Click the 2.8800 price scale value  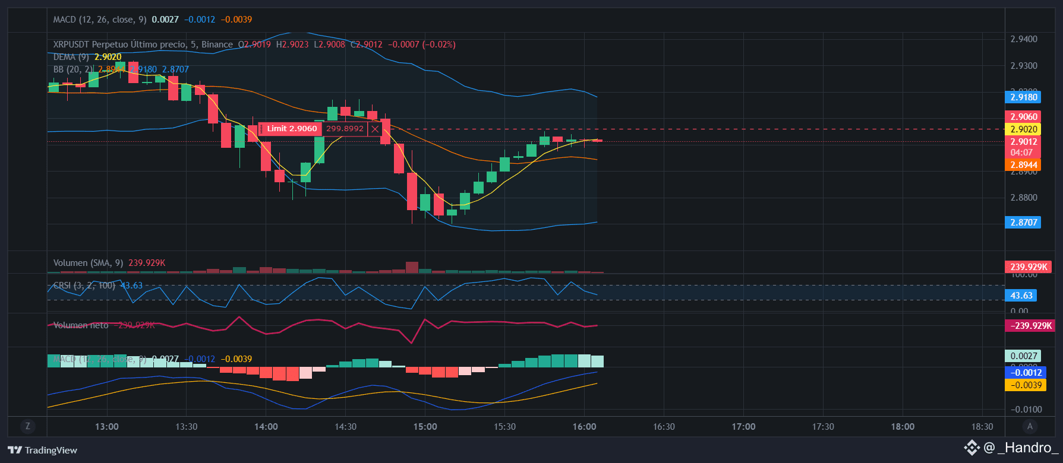click(1024, 198)
